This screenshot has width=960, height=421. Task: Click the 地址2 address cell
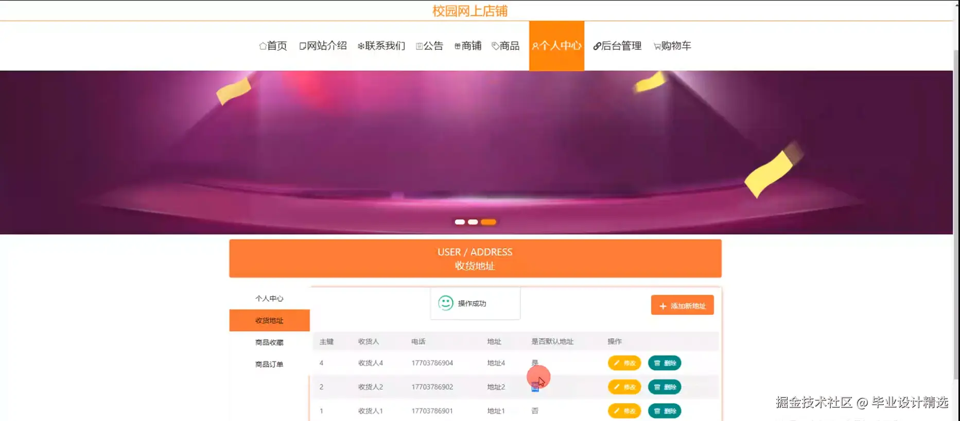click(496, 387)
